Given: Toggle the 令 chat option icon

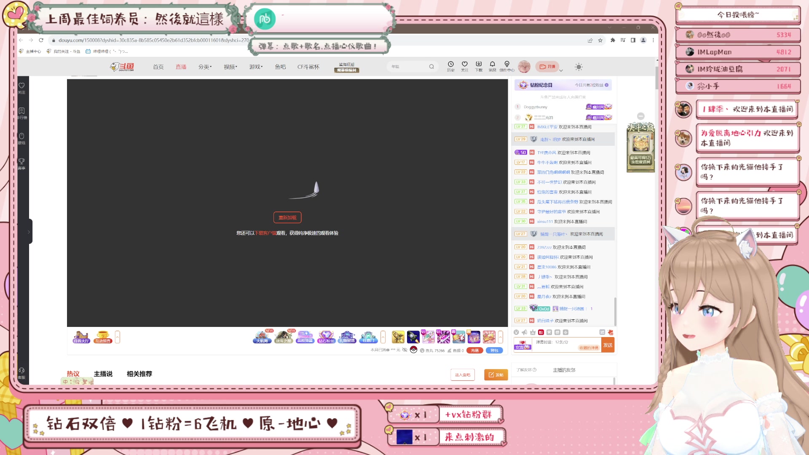Looking at the screenshot, I should [565, 332].
